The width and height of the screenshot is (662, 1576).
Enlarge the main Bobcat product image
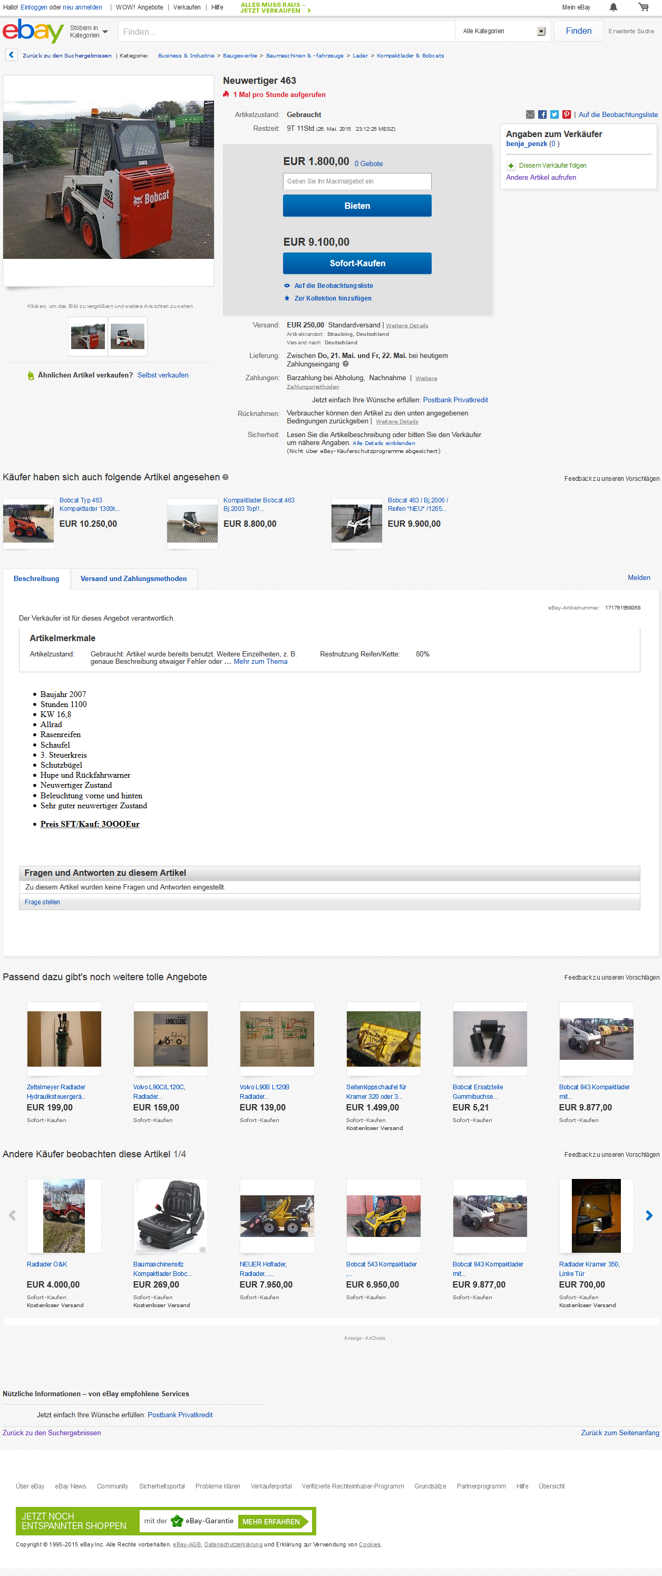[108, 180]
